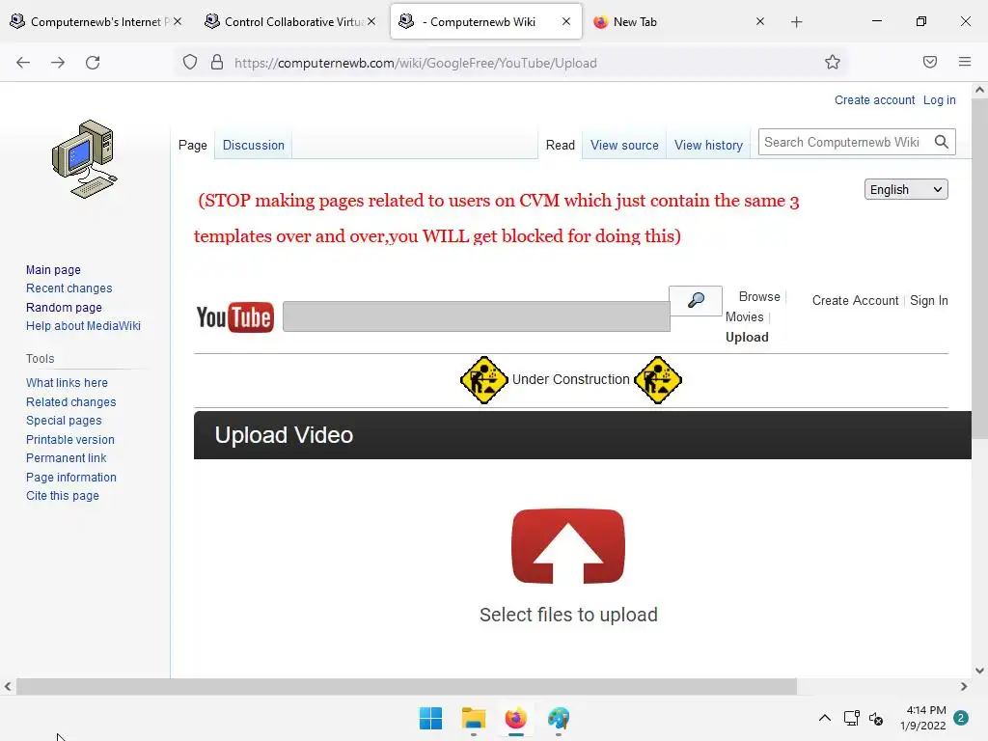This screenshot has height=741, width=988.
Task: Save page to Pocket icon
Action: click(x=930, y=62)
